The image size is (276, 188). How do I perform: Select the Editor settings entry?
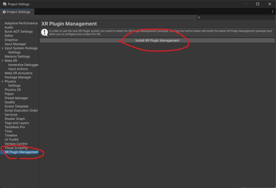9,36
